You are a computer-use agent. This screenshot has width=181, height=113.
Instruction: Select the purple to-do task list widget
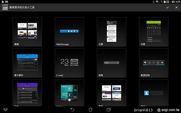coord(27,93)
